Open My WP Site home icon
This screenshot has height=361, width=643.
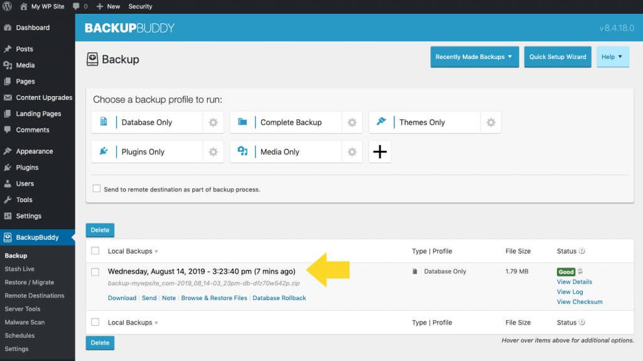point(24,6)
